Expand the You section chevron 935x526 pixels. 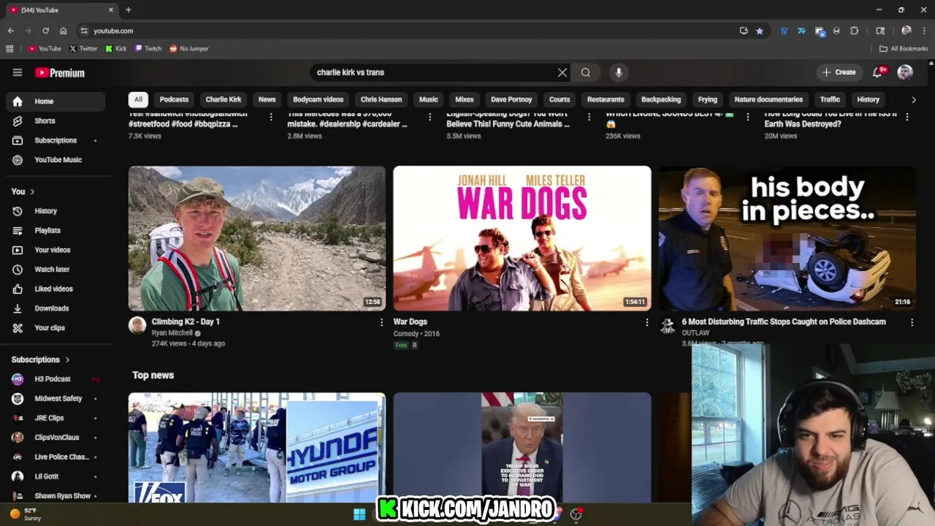(32, 191)
